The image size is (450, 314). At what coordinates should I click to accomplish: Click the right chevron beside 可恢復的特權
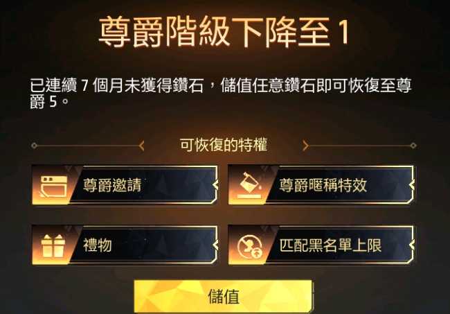[305, 146]
